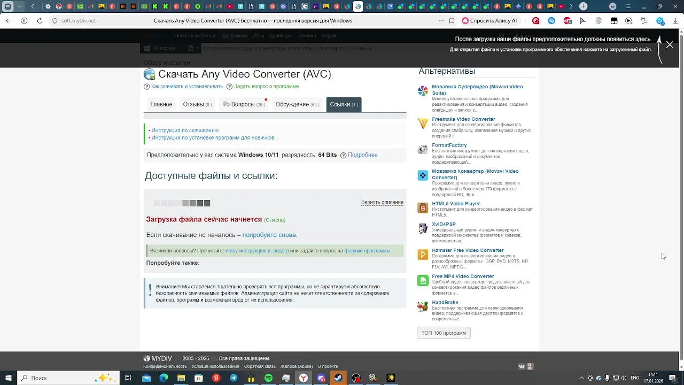
Task: Open the black Tampermonkey-style extension icon
Action: (x=614, y=21)
